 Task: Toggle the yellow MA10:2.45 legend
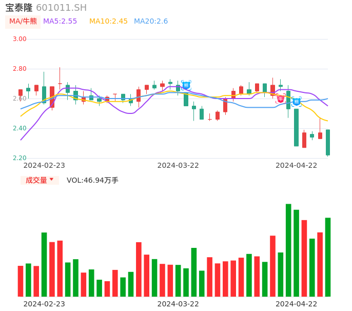(108, 22)
